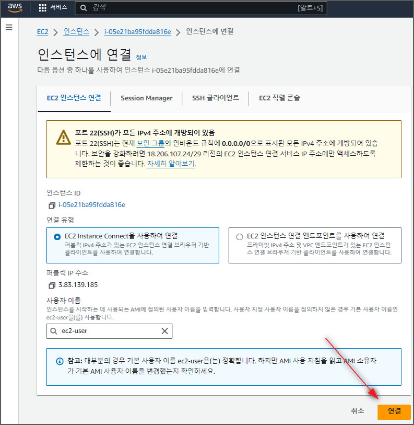Switch to Session Manager tab
Image resolution: width=414 pixels, height=425 pixels.
click(147, 98)
